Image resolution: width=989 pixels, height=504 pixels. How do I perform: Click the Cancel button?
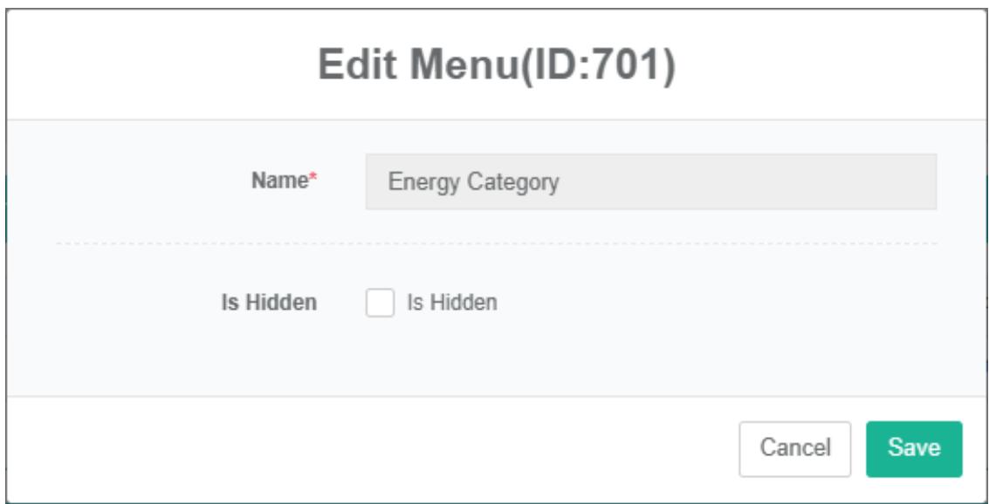click(x=794, y=449)
